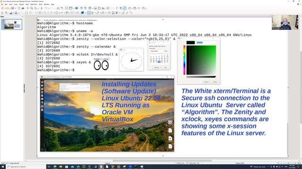The height and width of the screenshot is (169, 302).
Task: Click the taskbar search box
Action: click(26, 167)
